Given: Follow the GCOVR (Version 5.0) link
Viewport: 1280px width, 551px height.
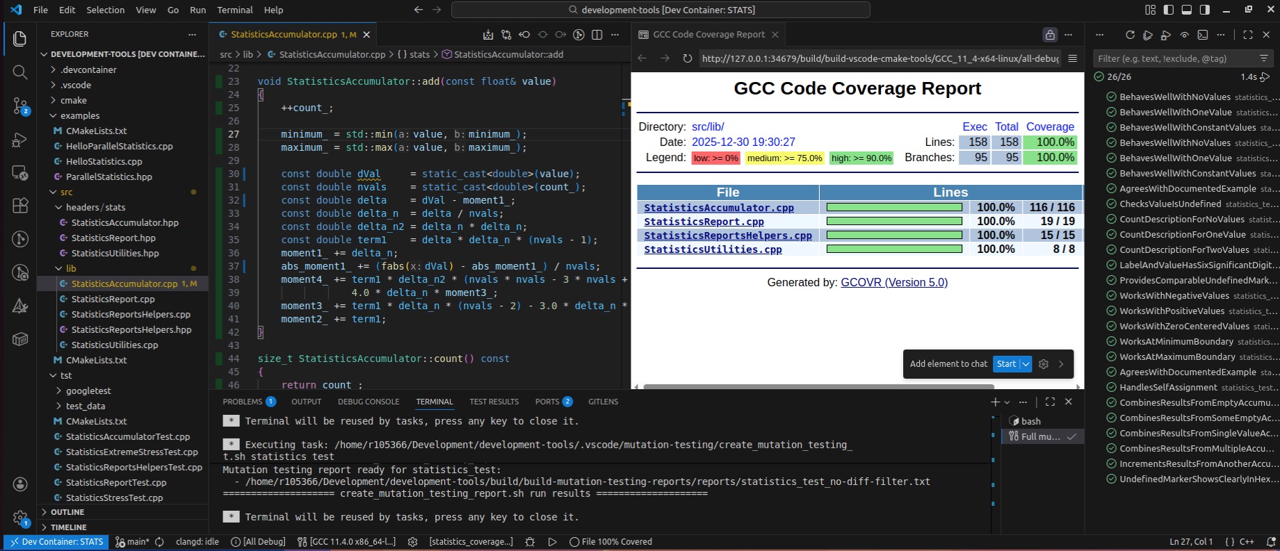Looking at the screenshot, I should tap(894, 283).
